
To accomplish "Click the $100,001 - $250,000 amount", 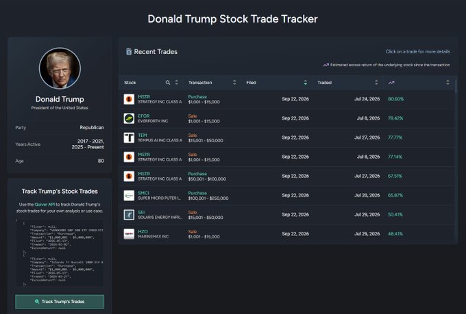I will (x=208, y=198).
